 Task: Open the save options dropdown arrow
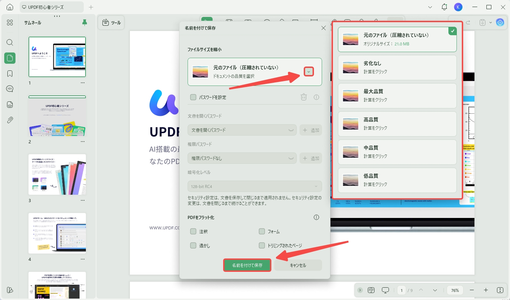tap(491, 23)
